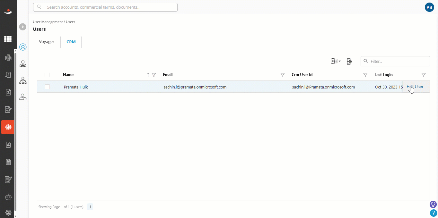438x218 pixels.
Task: Switch to the Voyager tab
Action: (x=47, y=42)
